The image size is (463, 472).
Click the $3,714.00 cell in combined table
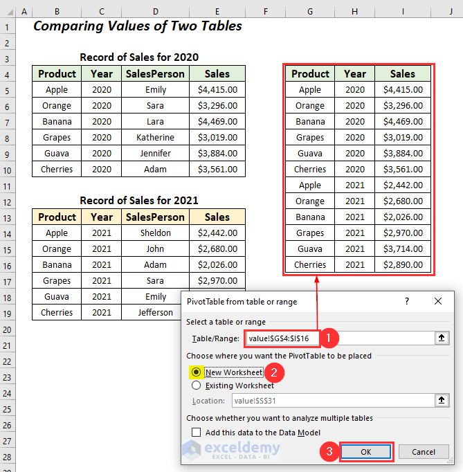(403, 248)
